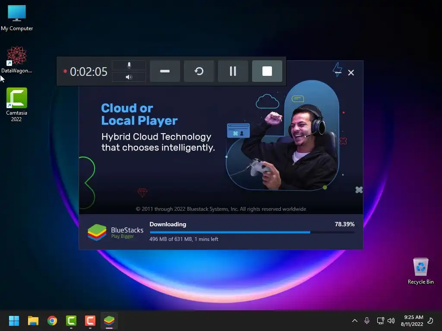Viewport: 442px width, 331px height.
Task: Select the Recycle Bin desktop icon
Action: pyautogui.click(x=420, y=272)
